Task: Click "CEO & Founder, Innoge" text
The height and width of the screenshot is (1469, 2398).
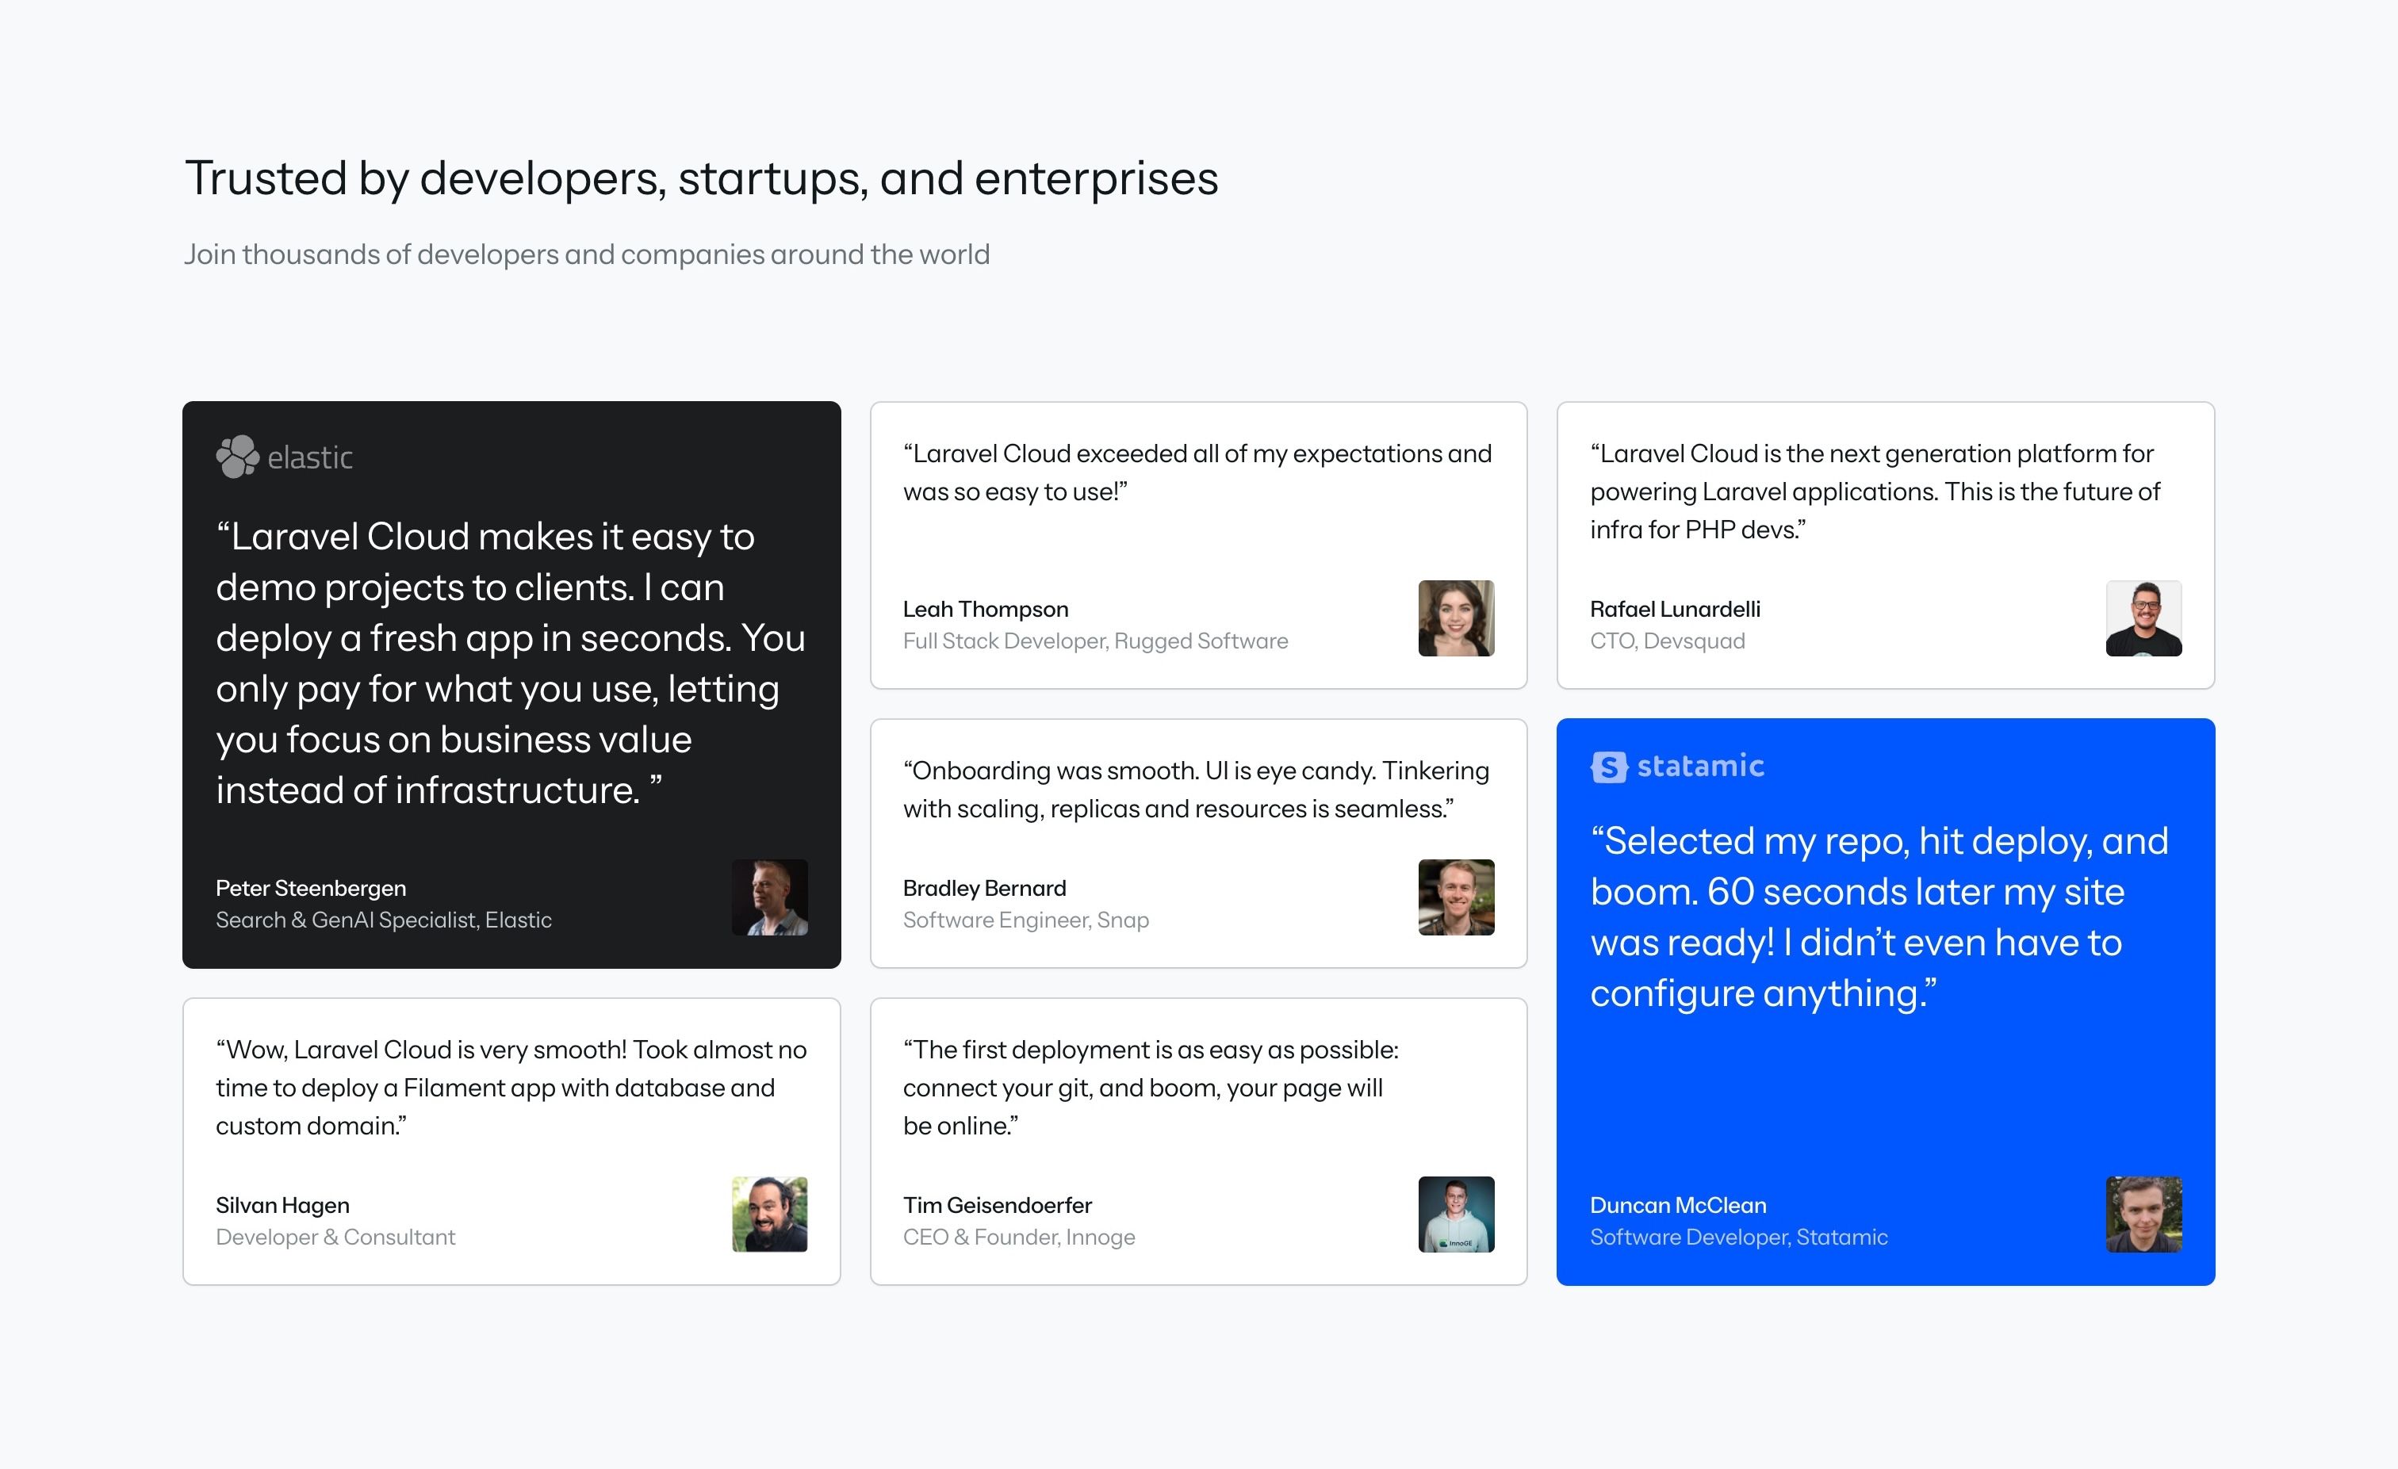Action: pyautogui.click(x=1019, y=1238)
